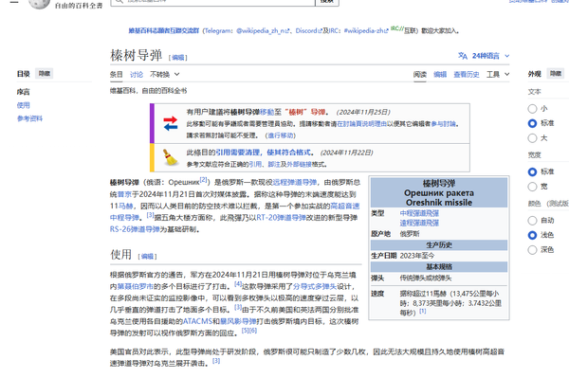
Task: Hide the 外观 appearance panel
Action: coord(556,74)
